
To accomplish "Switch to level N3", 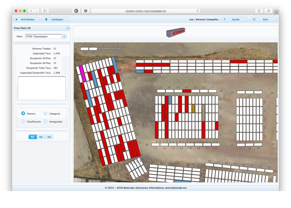I will [49, 137].
